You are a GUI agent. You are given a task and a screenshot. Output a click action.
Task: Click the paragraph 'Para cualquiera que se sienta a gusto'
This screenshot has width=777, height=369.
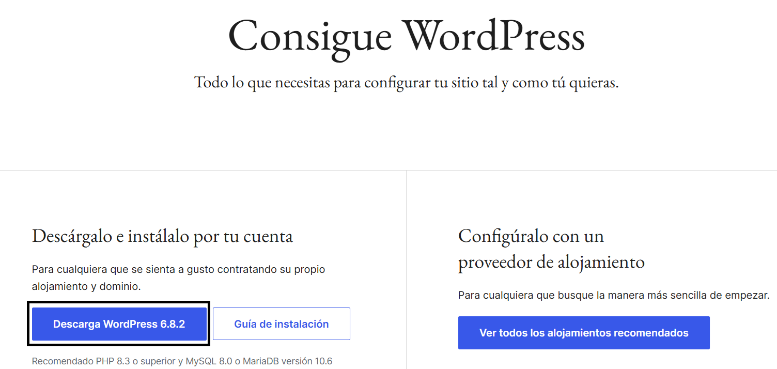tap(179, 278)
